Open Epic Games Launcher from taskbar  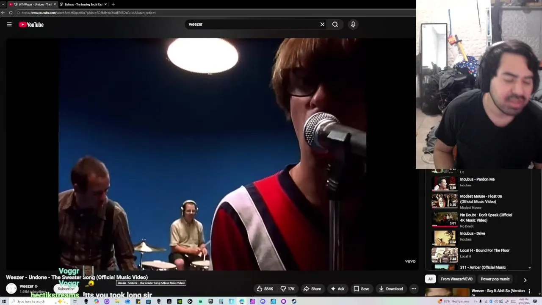210,301
